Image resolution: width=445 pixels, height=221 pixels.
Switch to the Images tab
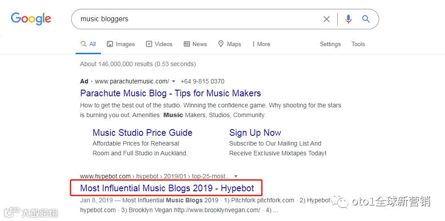[x=121, y=44]
